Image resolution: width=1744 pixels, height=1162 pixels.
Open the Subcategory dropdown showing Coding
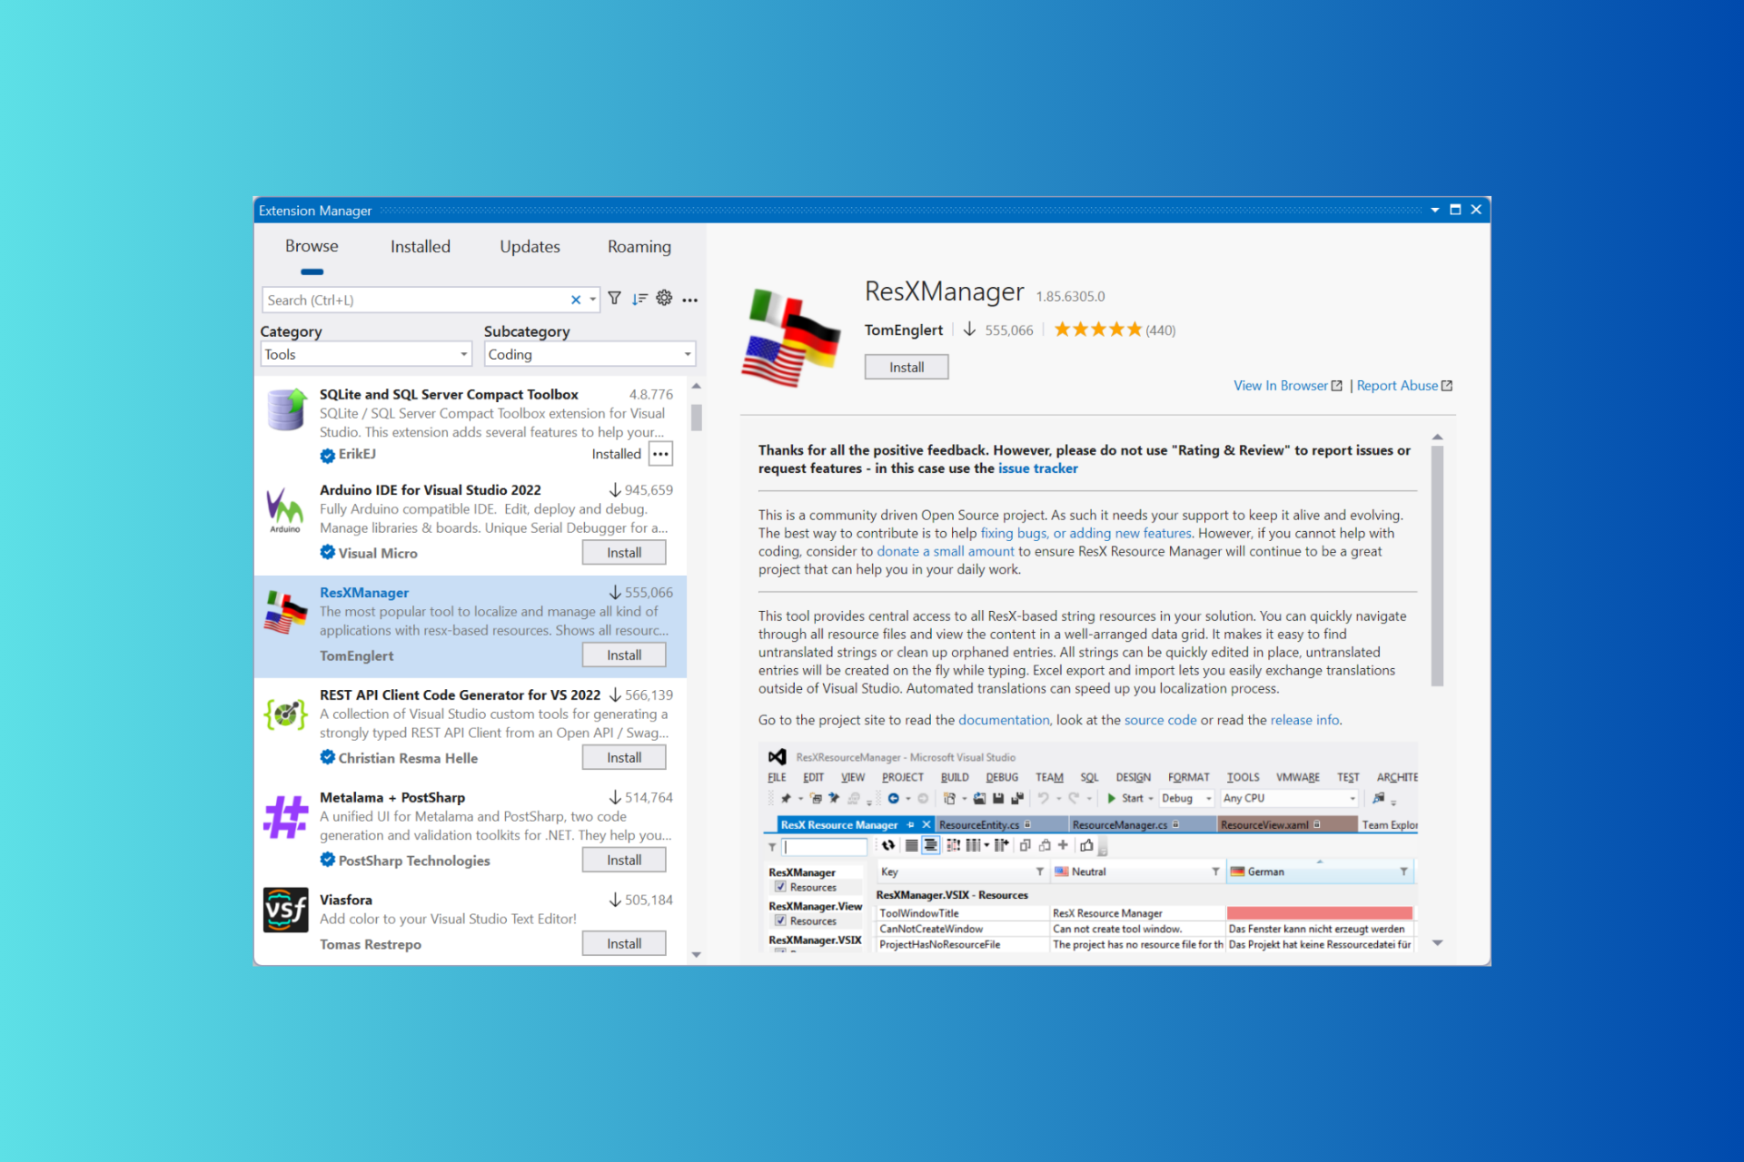point(590,354)
